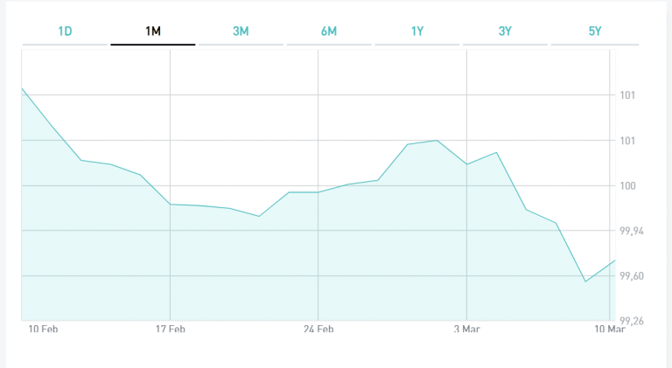The image size is (672, 368).
Task: Switch to the 1D time range tab
Action: click(65, 31)
